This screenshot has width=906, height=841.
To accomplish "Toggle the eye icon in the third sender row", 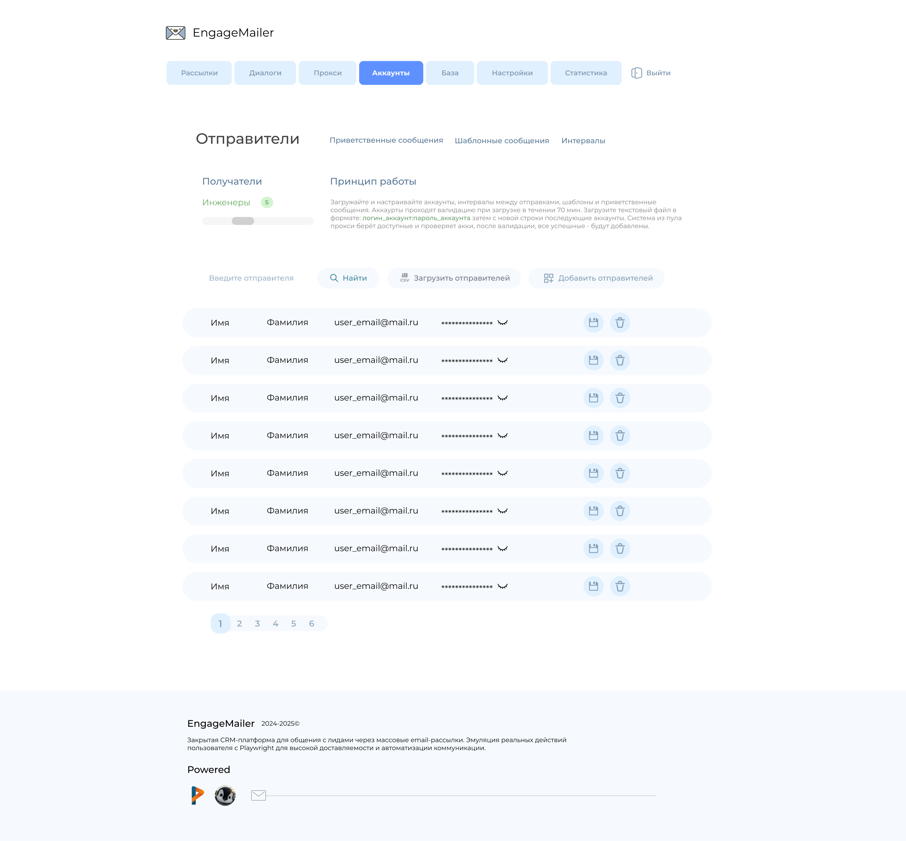I will point(503,398).
